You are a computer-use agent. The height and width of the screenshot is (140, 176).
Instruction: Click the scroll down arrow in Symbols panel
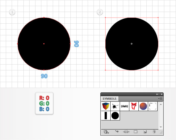pyautogui.click(x=161, y=127)
